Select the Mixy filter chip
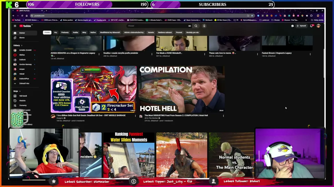The image size is (334, 187). [x=84, y=32]
